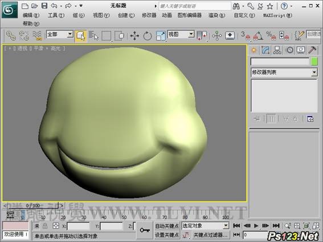Viewport: 323px width, 242px height.
Task: Toggle Spinner Snap
Action: (x=284, y=36)
